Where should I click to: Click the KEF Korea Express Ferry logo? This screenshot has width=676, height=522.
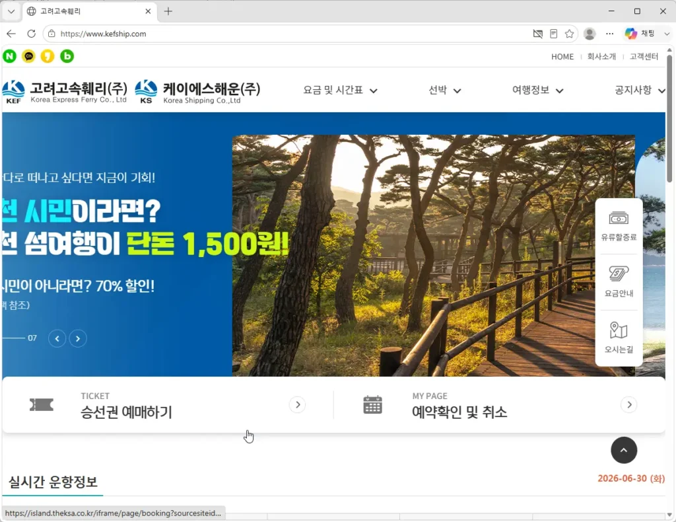pyautogui.click(x=65, y=91)
